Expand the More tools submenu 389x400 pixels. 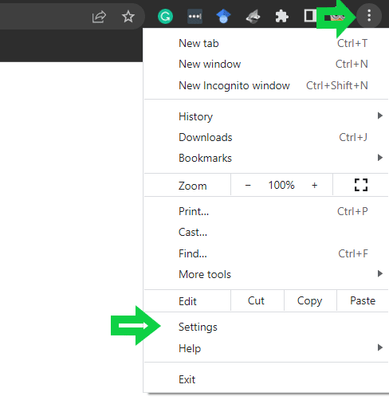click(266, 274)
